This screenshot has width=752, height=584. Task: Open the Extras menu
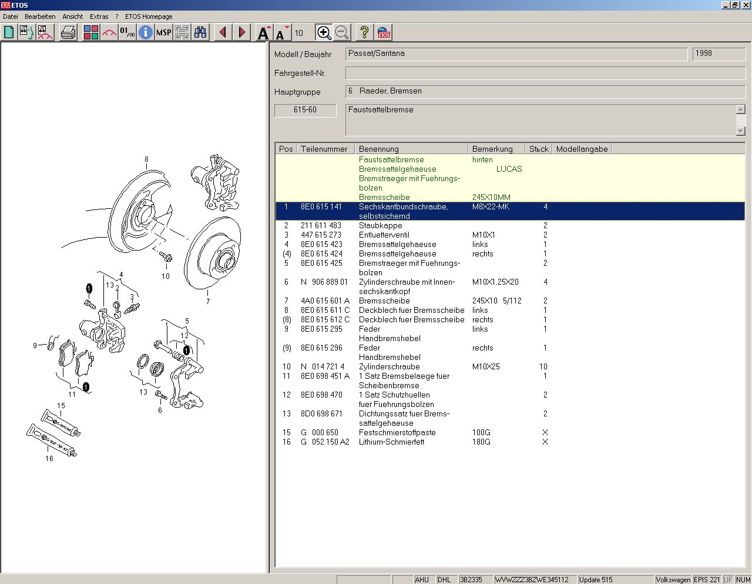(99, 16)
